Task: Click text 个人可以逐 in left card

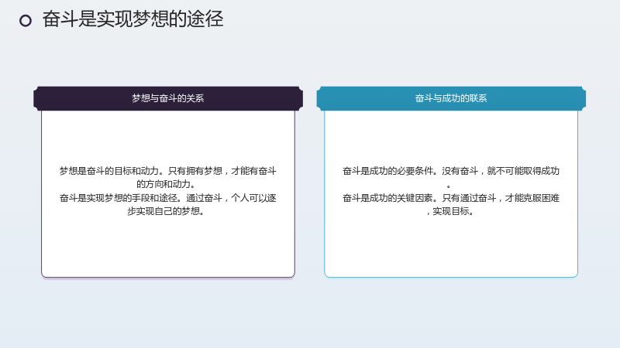Action: tap(253, 198)
